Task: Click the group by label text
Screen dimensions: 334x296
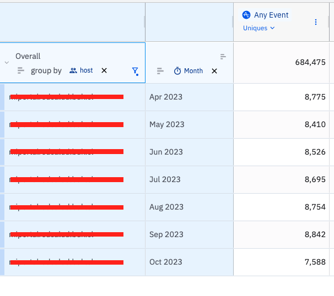Action: click(x=46, y=70)
